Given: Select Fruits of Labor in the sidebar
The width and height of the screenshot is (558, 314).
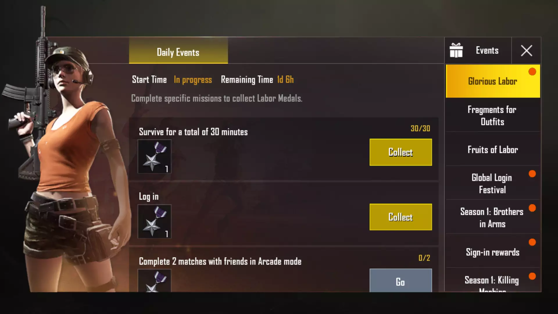Looking at the screenshot, I should (x=493, y=149).
